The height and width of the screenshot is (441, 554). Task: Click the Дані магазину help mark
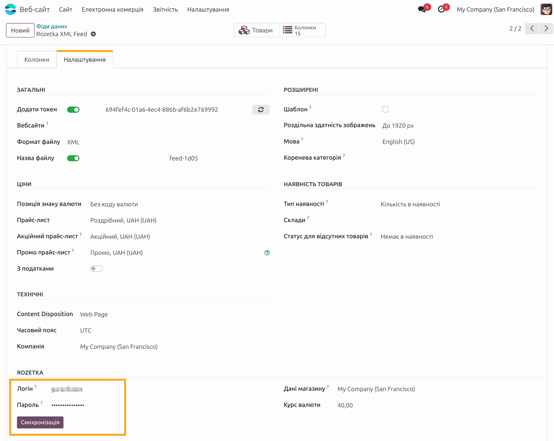click(328, 387)
